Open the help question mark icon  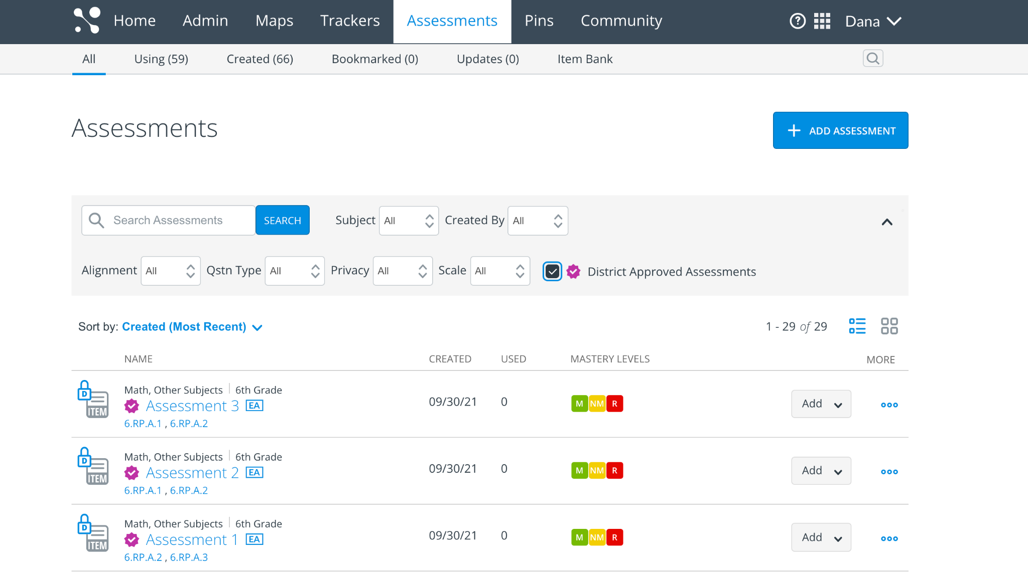[797, 21]
